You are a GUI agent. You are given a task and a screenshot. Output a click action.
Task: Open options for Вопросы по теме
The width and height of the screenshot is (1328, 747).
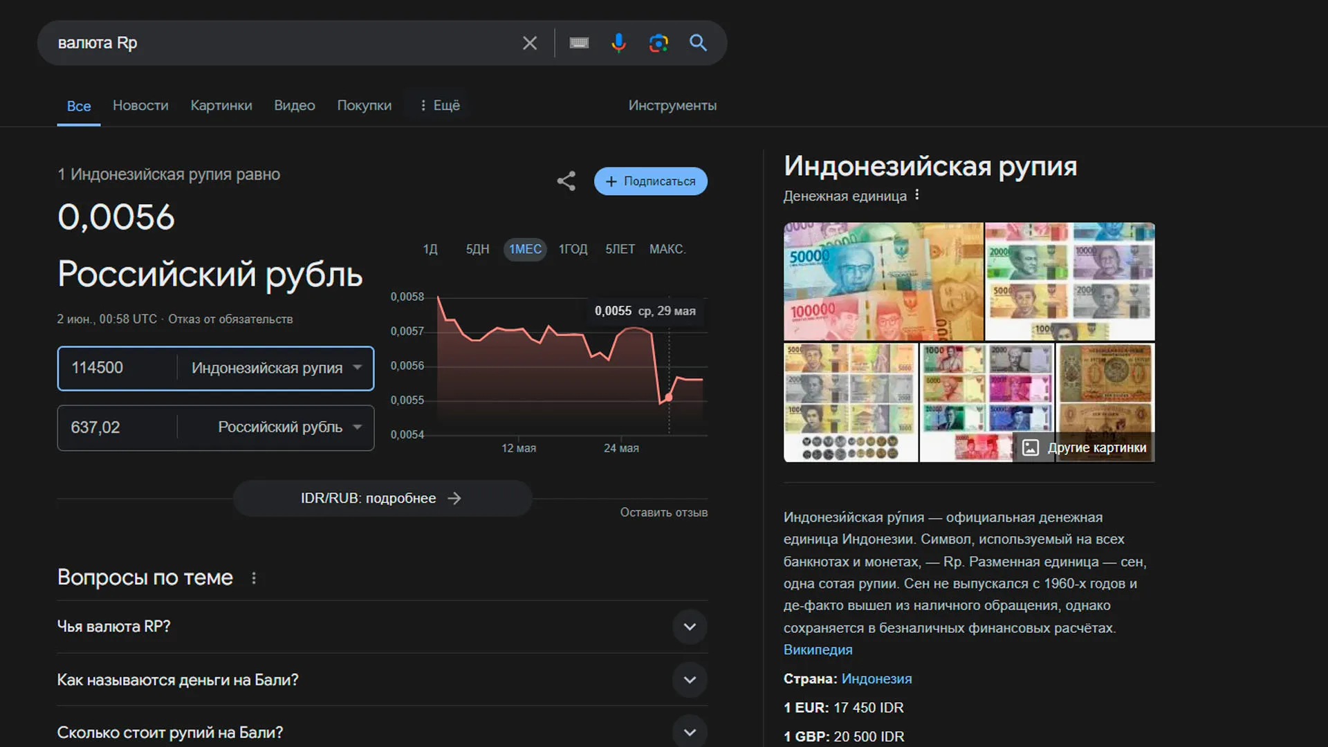point(254,578)
